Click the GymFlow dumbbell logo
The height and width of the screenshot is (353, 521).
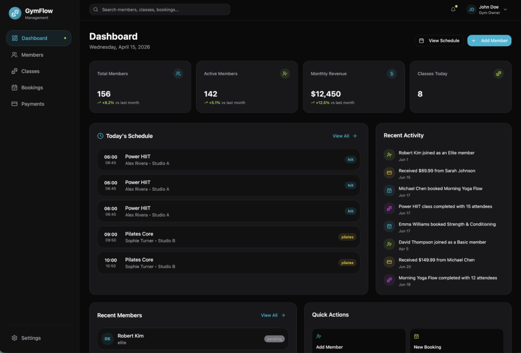[x=15, y=13]
